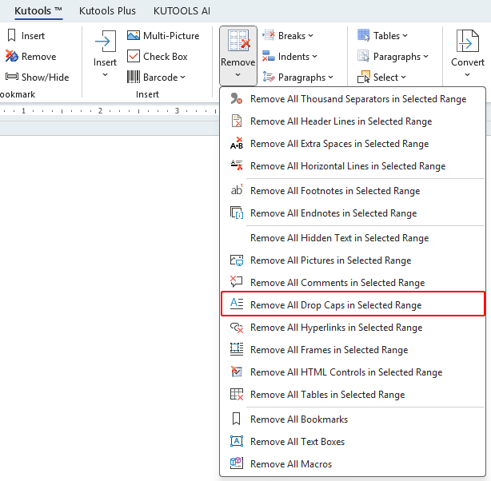491x481 pixels.
Task: Click the Select icon
Action: (364, 77)
